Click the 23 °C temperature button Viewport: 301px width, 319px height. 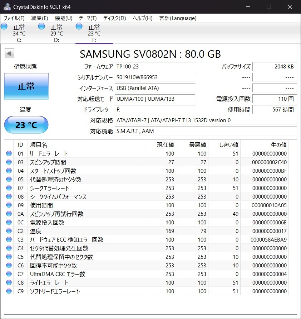26,125
